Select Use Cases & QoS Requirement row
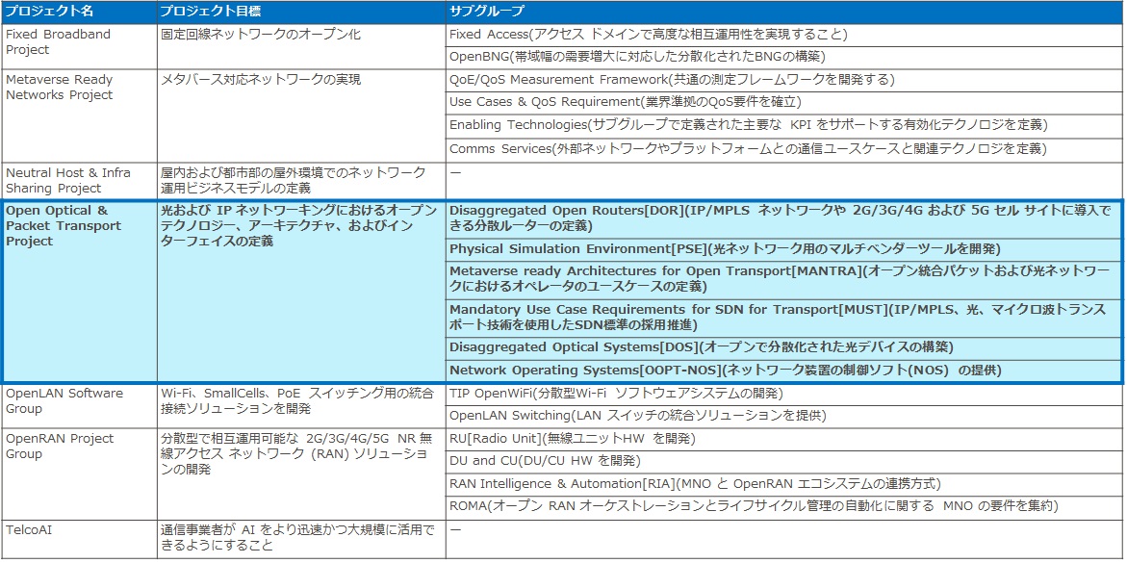This screenshot has width=1127, height=563. [x=785, y=103]
